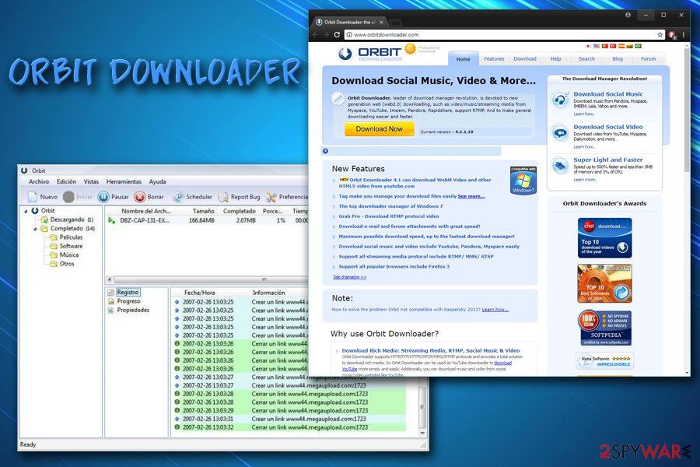The image size is (700, 467).
Task: Click the Download Social Music headphones icon
Action: pos(560,99)
